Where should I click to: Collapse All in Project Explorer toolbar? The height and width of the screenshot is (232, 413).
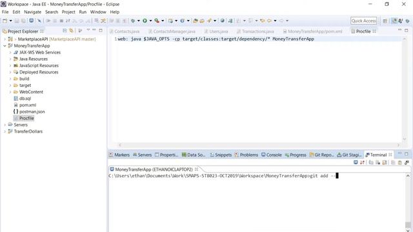65,31
